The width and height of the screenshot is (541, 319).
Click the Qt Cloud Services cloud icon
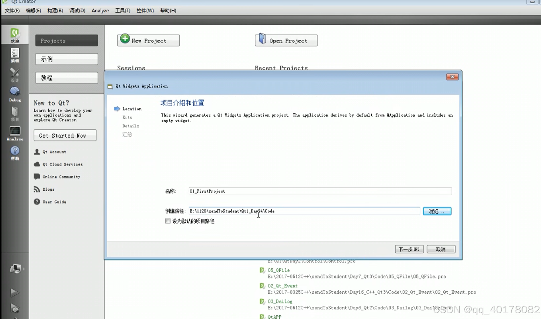[x=37, y=164]
